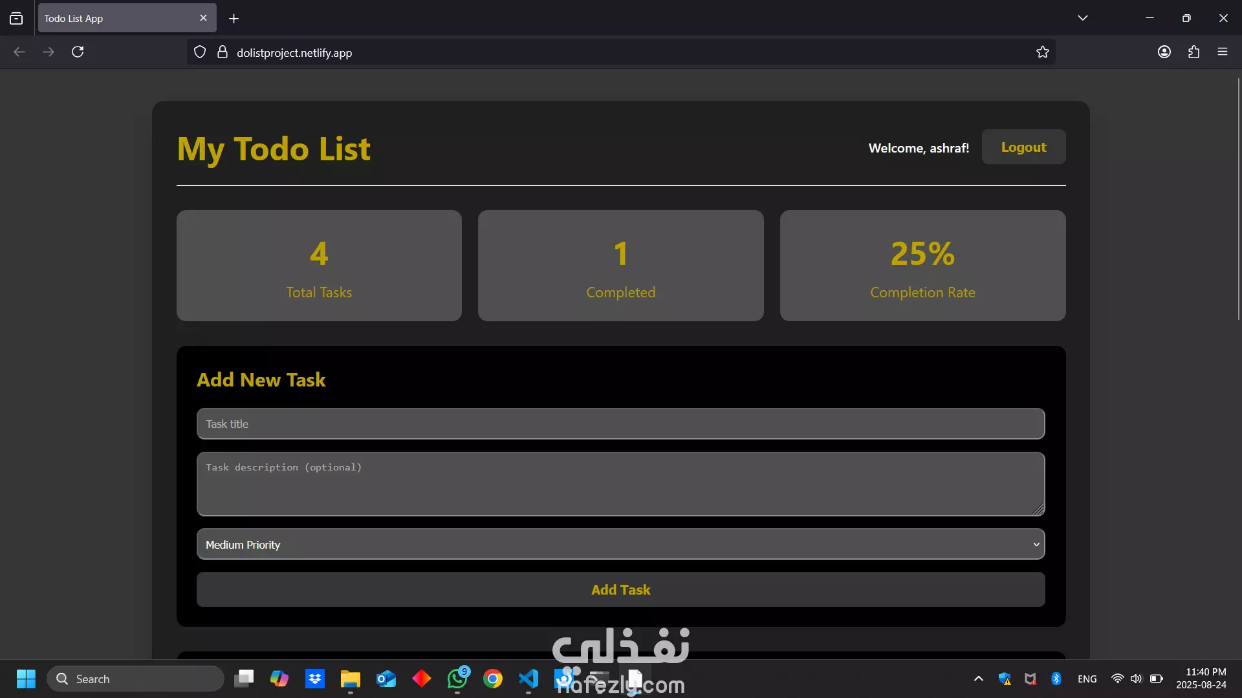Click the Add Task button

(620, 589)
